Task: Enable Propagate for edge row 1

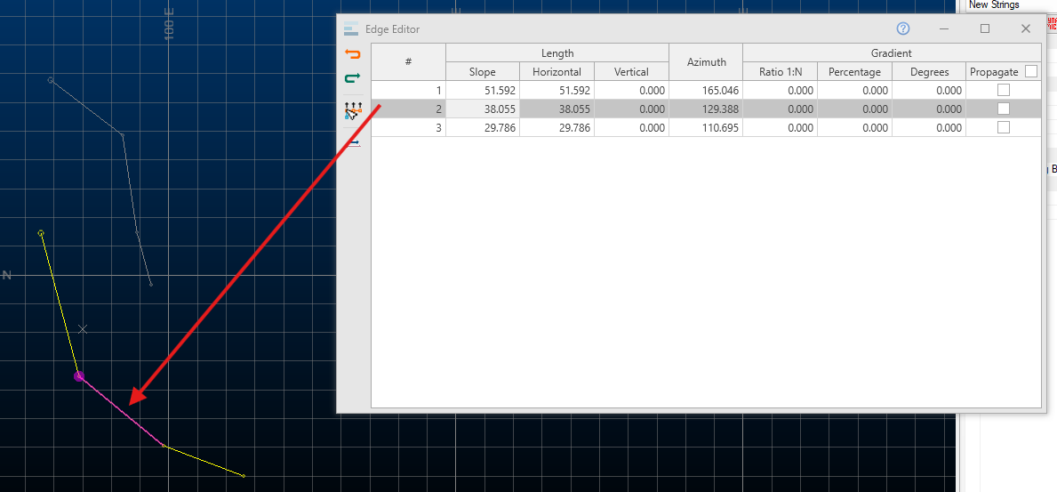Action: coord(1004,90)
